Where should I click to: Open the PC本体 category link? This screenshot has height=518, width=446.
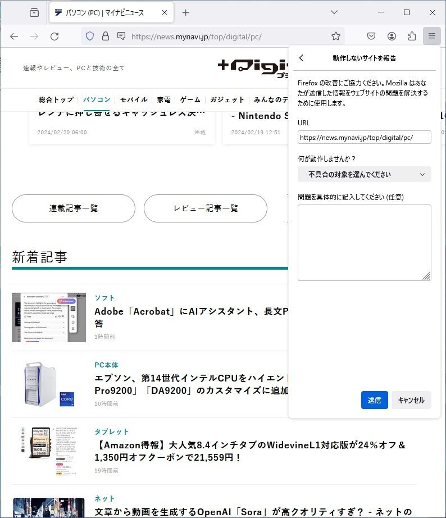106,365
